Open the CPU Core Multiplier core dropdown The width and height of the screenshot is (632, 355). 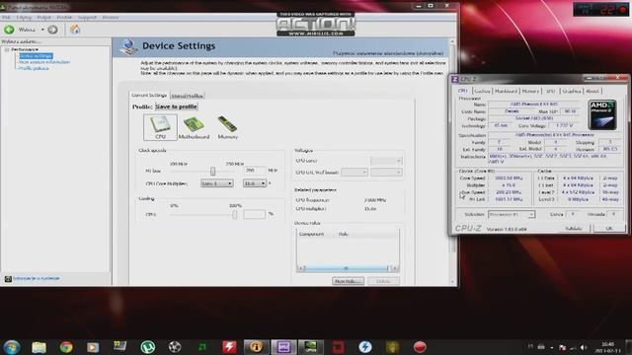216,183
